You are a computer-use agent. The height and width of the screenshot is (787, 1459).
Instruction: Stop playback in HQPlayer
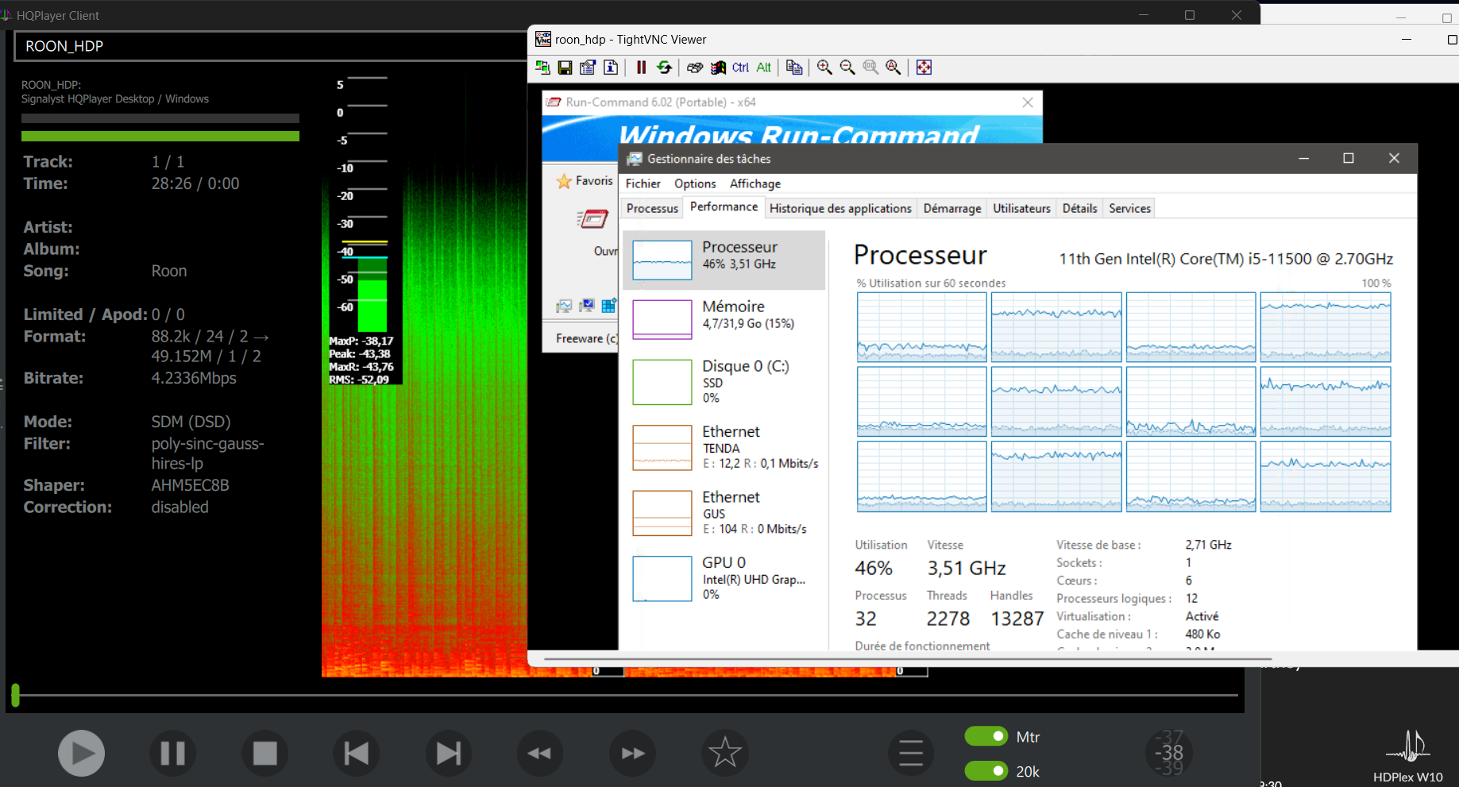pyautogui.click(x=264, y=753)
